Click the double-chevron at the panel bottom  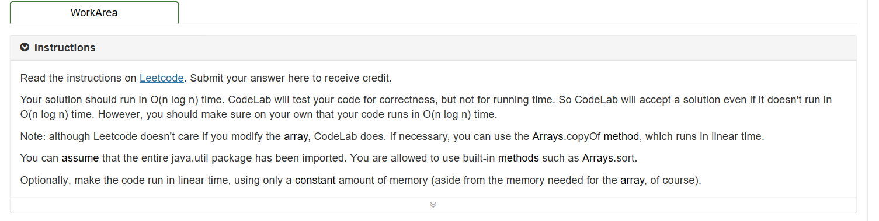(x=433, y=205)
